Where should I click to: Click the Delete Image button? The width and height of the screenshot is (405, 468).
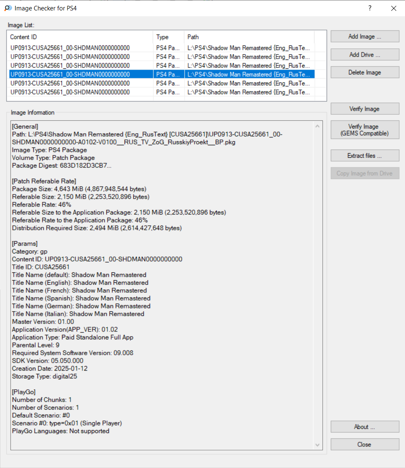coord(365,72)
